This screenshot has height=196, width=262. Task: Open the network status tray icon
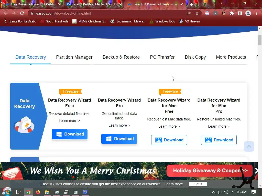(x=220, y=192)
